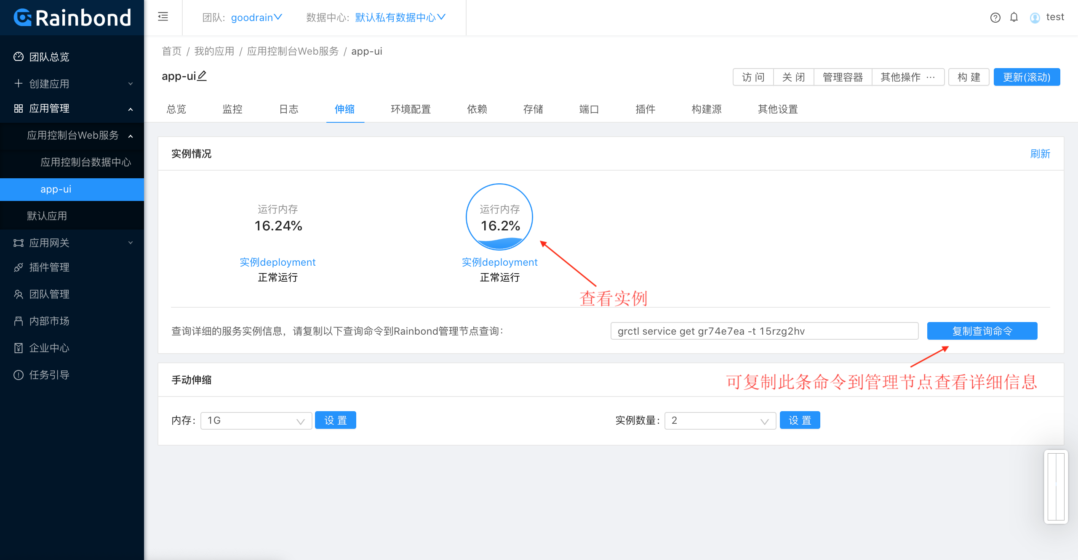Screen dimensions: 1078x560
Task: Click the 构建 button
Action: [x=969, y=77]
